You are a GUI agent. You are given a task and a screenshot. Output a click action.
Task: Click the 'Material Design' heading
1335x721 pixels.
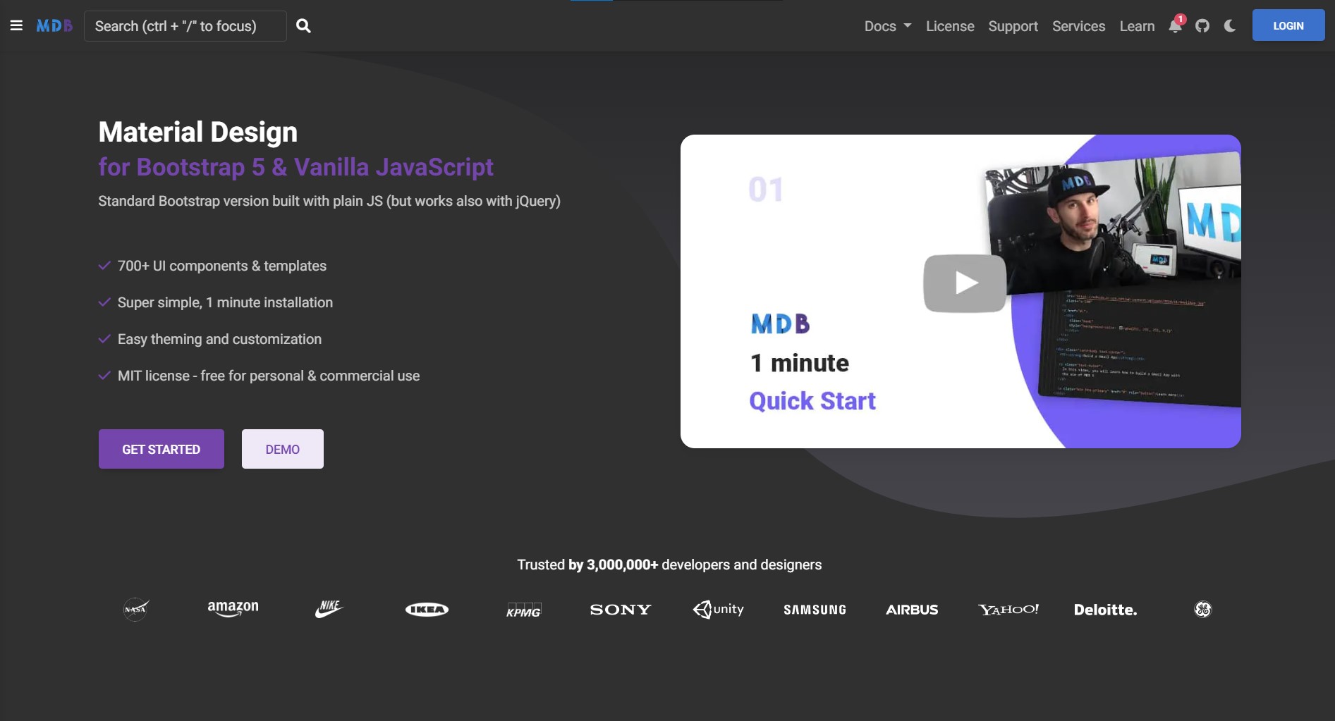pyautogui.click(x=198, y=132)
